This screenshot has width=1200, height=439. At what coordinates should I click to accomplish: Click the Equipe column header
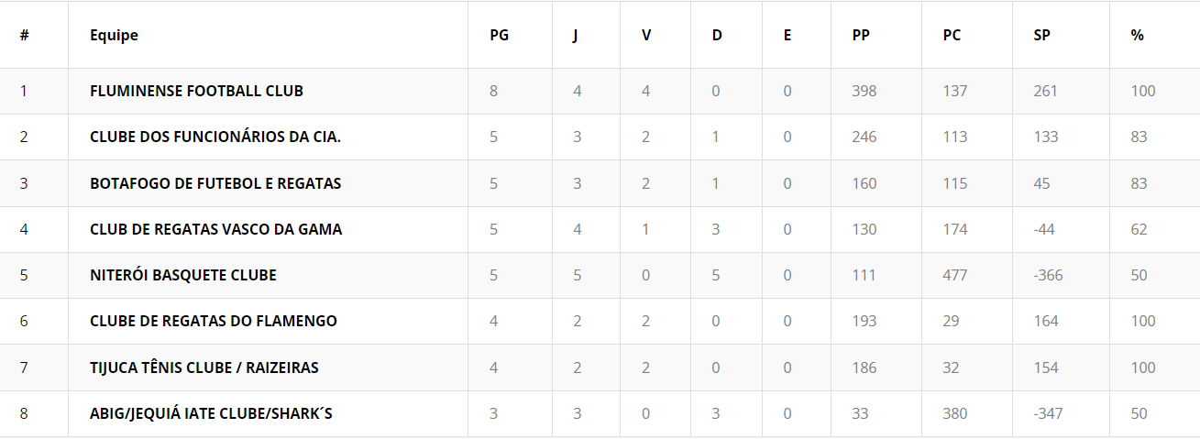[x=114, y=36]
